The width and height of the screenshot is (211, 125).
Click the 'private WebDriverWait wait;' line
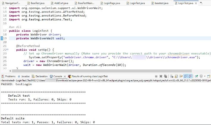click(40, 38)
